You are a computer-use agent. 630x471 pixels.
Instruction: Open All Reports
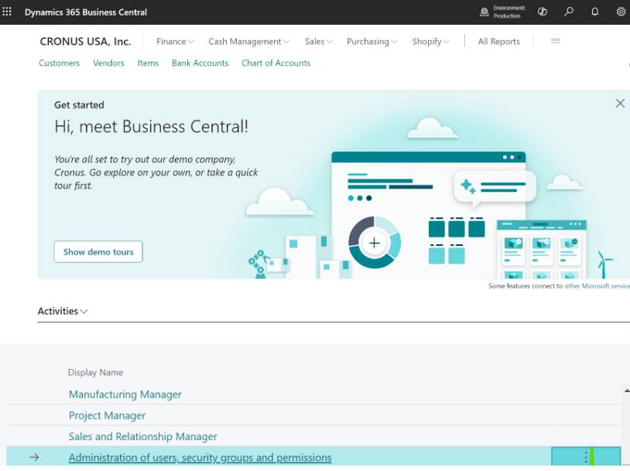pyautogui.click(x=498, y=41)
